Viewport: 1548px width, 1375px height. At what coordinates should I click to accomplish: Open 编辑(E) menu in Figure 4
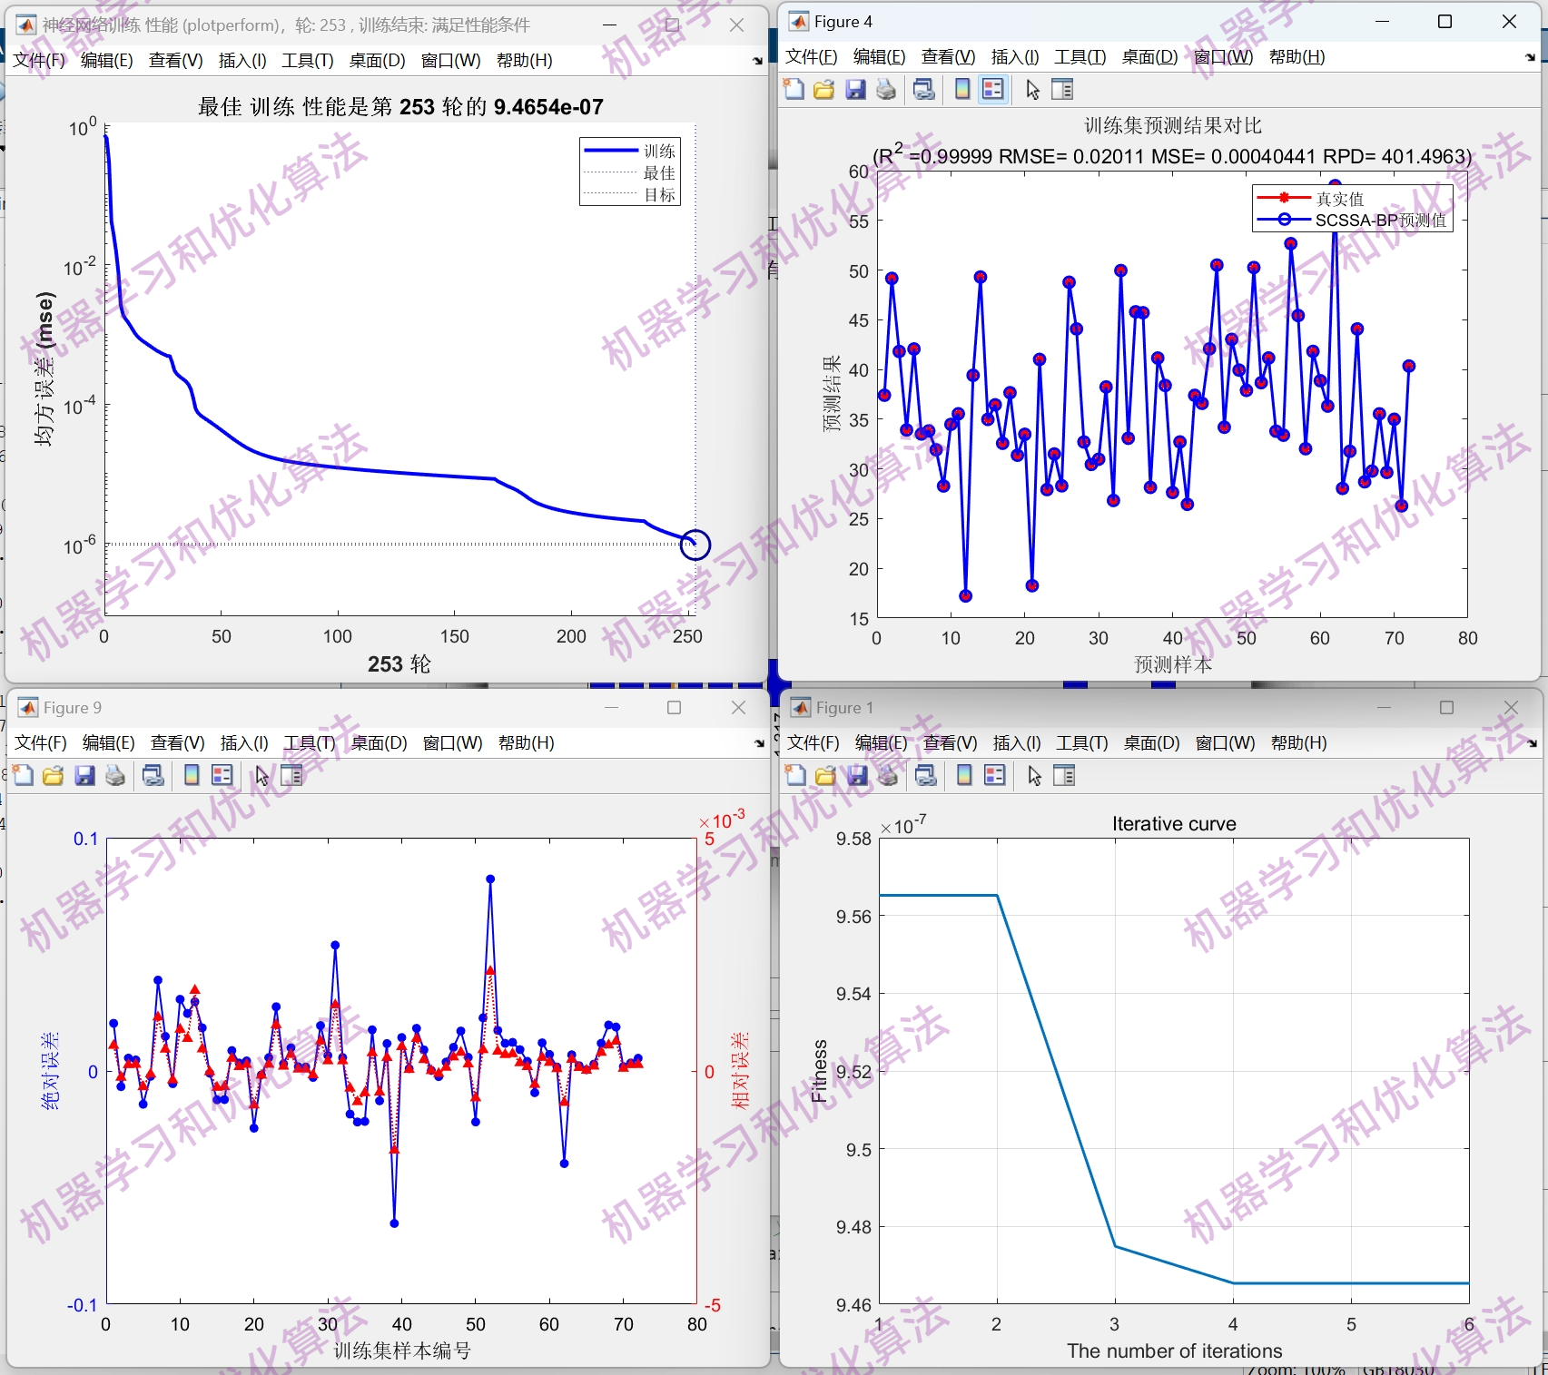click(880, 57)
